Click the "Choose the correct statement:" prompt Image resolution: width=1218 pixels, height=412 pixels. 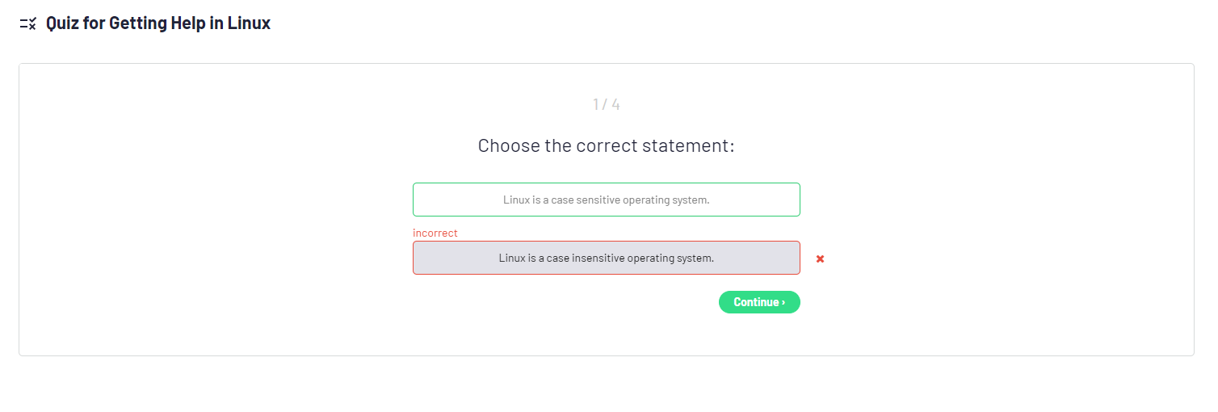click(606, 146)
